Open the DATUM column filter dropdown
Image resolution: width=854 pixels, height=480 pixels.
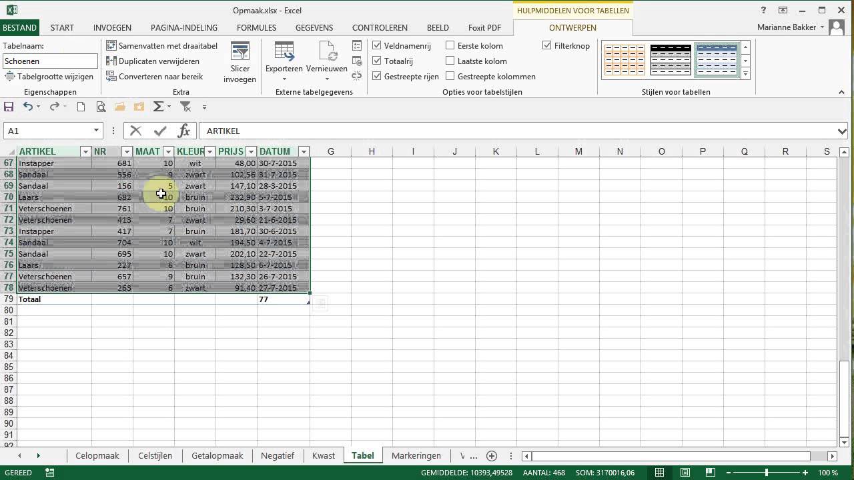pyautogui.click(x=304, y=152)
